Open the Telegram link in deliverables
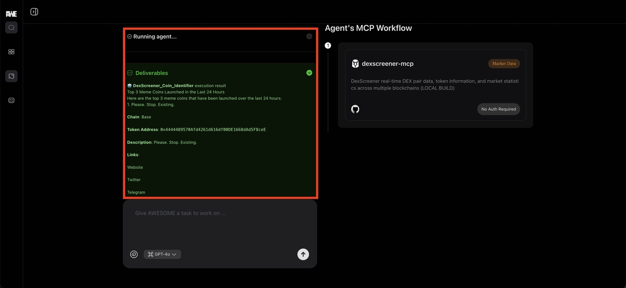Viewport: 626px width, 288px height. [136, 192]
